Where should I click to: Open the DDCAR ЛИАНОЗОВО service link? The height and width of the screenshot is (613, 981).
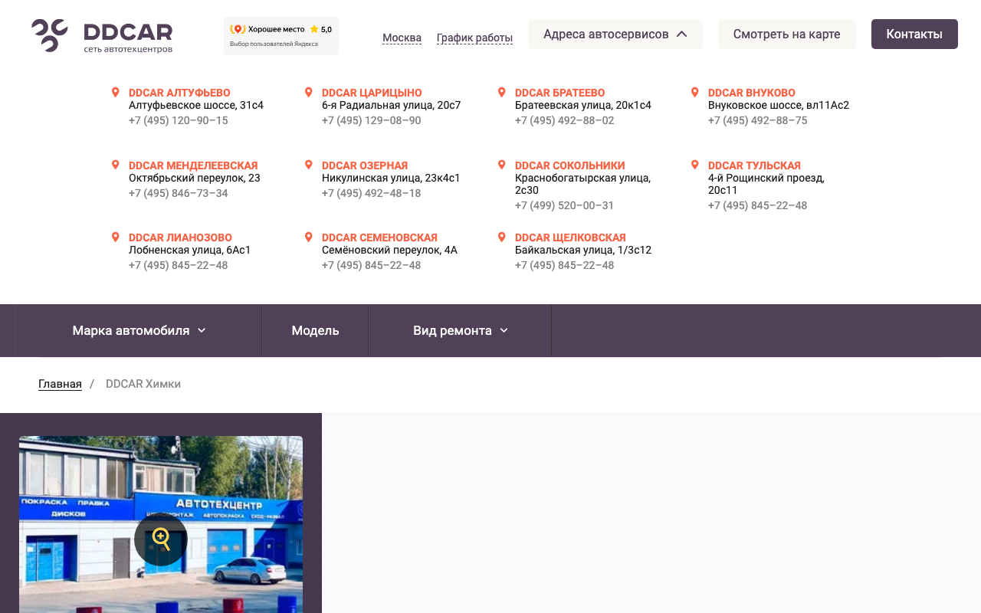(x=180, y=238)
